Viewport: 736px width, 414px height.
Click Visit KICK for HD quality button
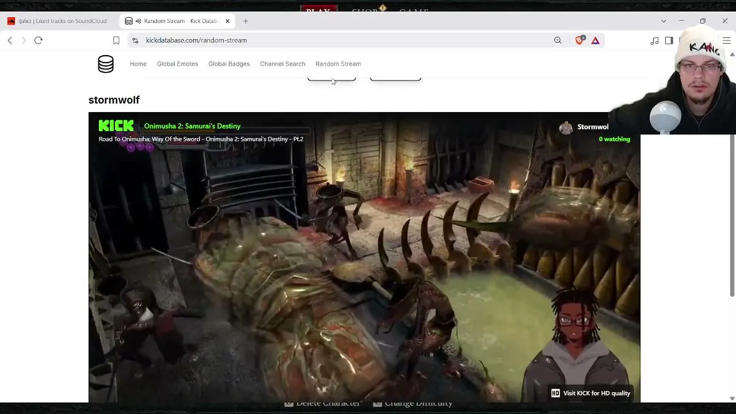pos(591,393)
